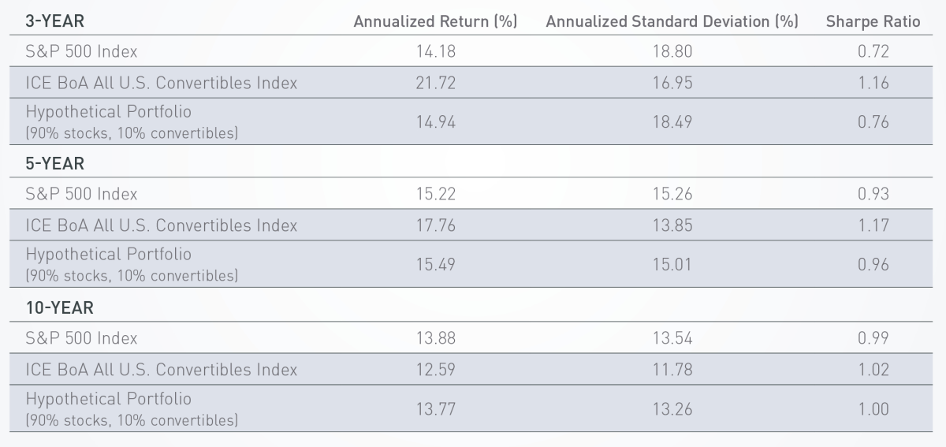Click the 0.96 Sharpe ratio value
Screen dimensions: 946x447
[873, 264]
